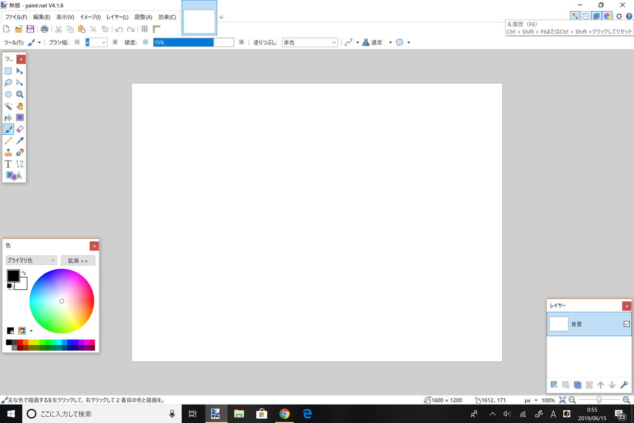This screenshot has height=423, width=634.
Task: Toggle the rulers display
Action: (x=156, y=29)
